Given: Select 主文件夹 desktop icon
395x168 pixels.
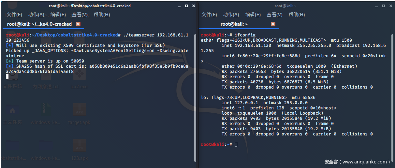Looking at the screenshot, I should pos(12,114).
